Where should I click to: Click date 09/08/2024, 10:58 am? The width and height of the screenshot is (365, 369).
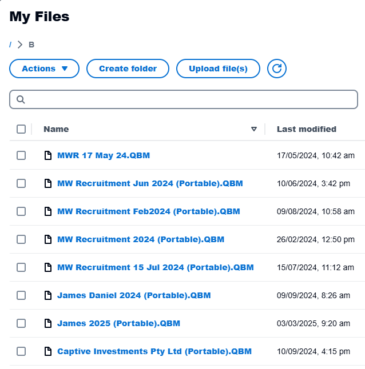pyautogui.click(x=316, y=211)
